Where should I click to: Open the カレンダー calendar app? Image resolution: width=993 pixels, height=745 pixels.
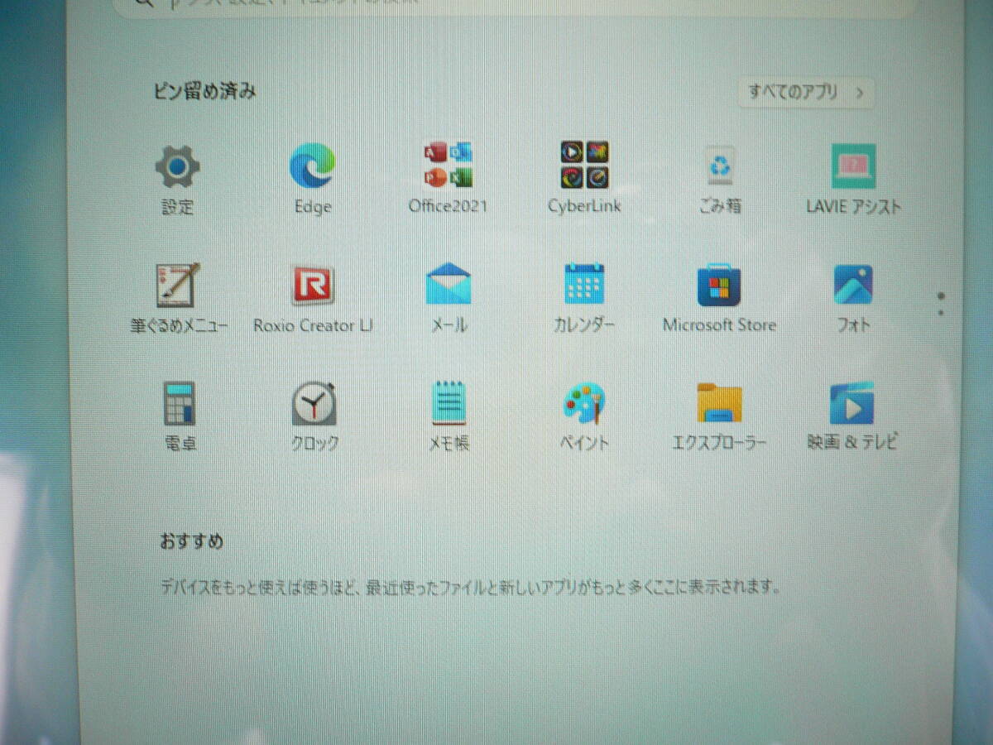pos(583,298)
